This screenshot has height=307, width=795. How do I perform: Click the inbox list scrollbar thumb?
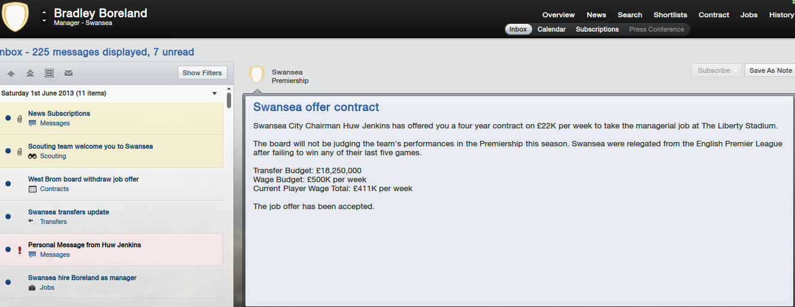click(229, 100)
